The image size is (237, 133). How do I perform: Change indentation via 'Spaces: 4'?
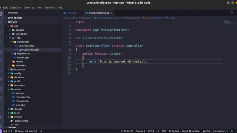tap(141, 131)
